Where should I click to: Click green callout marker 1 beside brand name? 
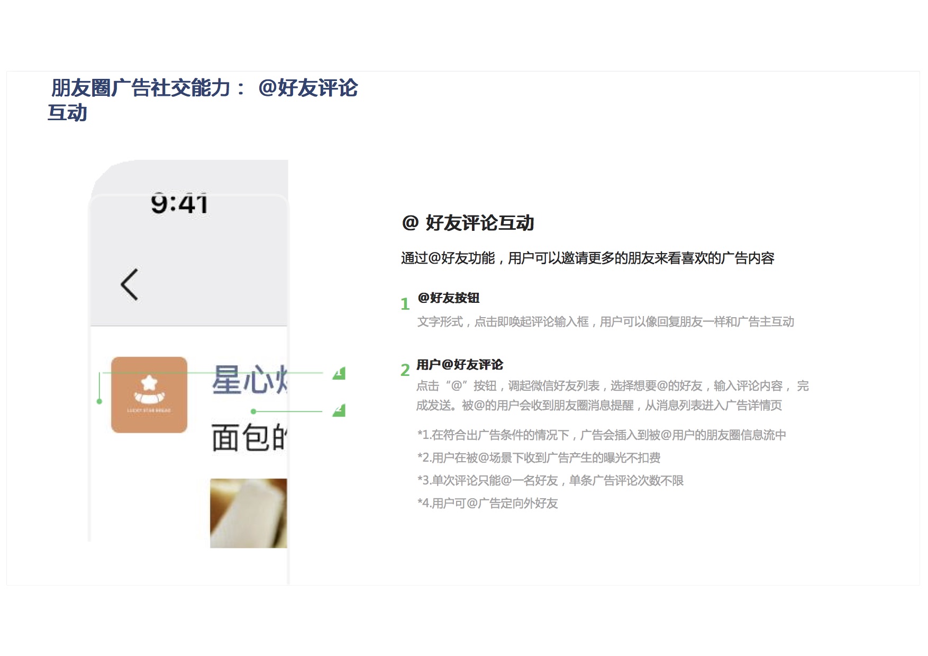click(x=339, y=373)
